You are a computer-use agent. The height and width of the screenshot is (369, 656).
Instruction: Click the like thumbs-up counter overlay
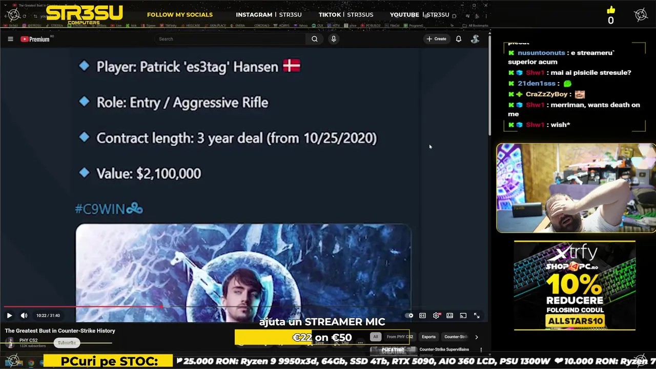pos(610,15)
